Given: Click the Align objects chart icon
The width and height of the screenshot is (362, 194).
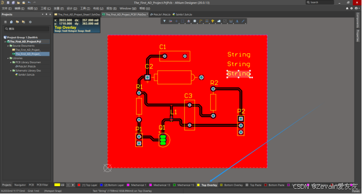Looking at the screenshot, I should click(189, 21).
